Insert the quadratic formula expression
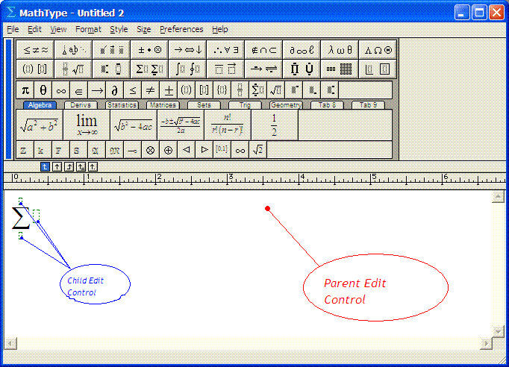This screenshot has width=509, height=367. coord(181,125)
